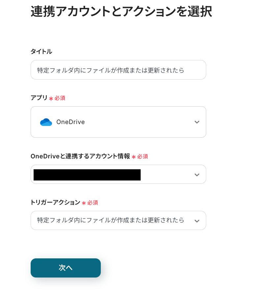
Task: Click the タイトル field label
Action: click(41, 51)
